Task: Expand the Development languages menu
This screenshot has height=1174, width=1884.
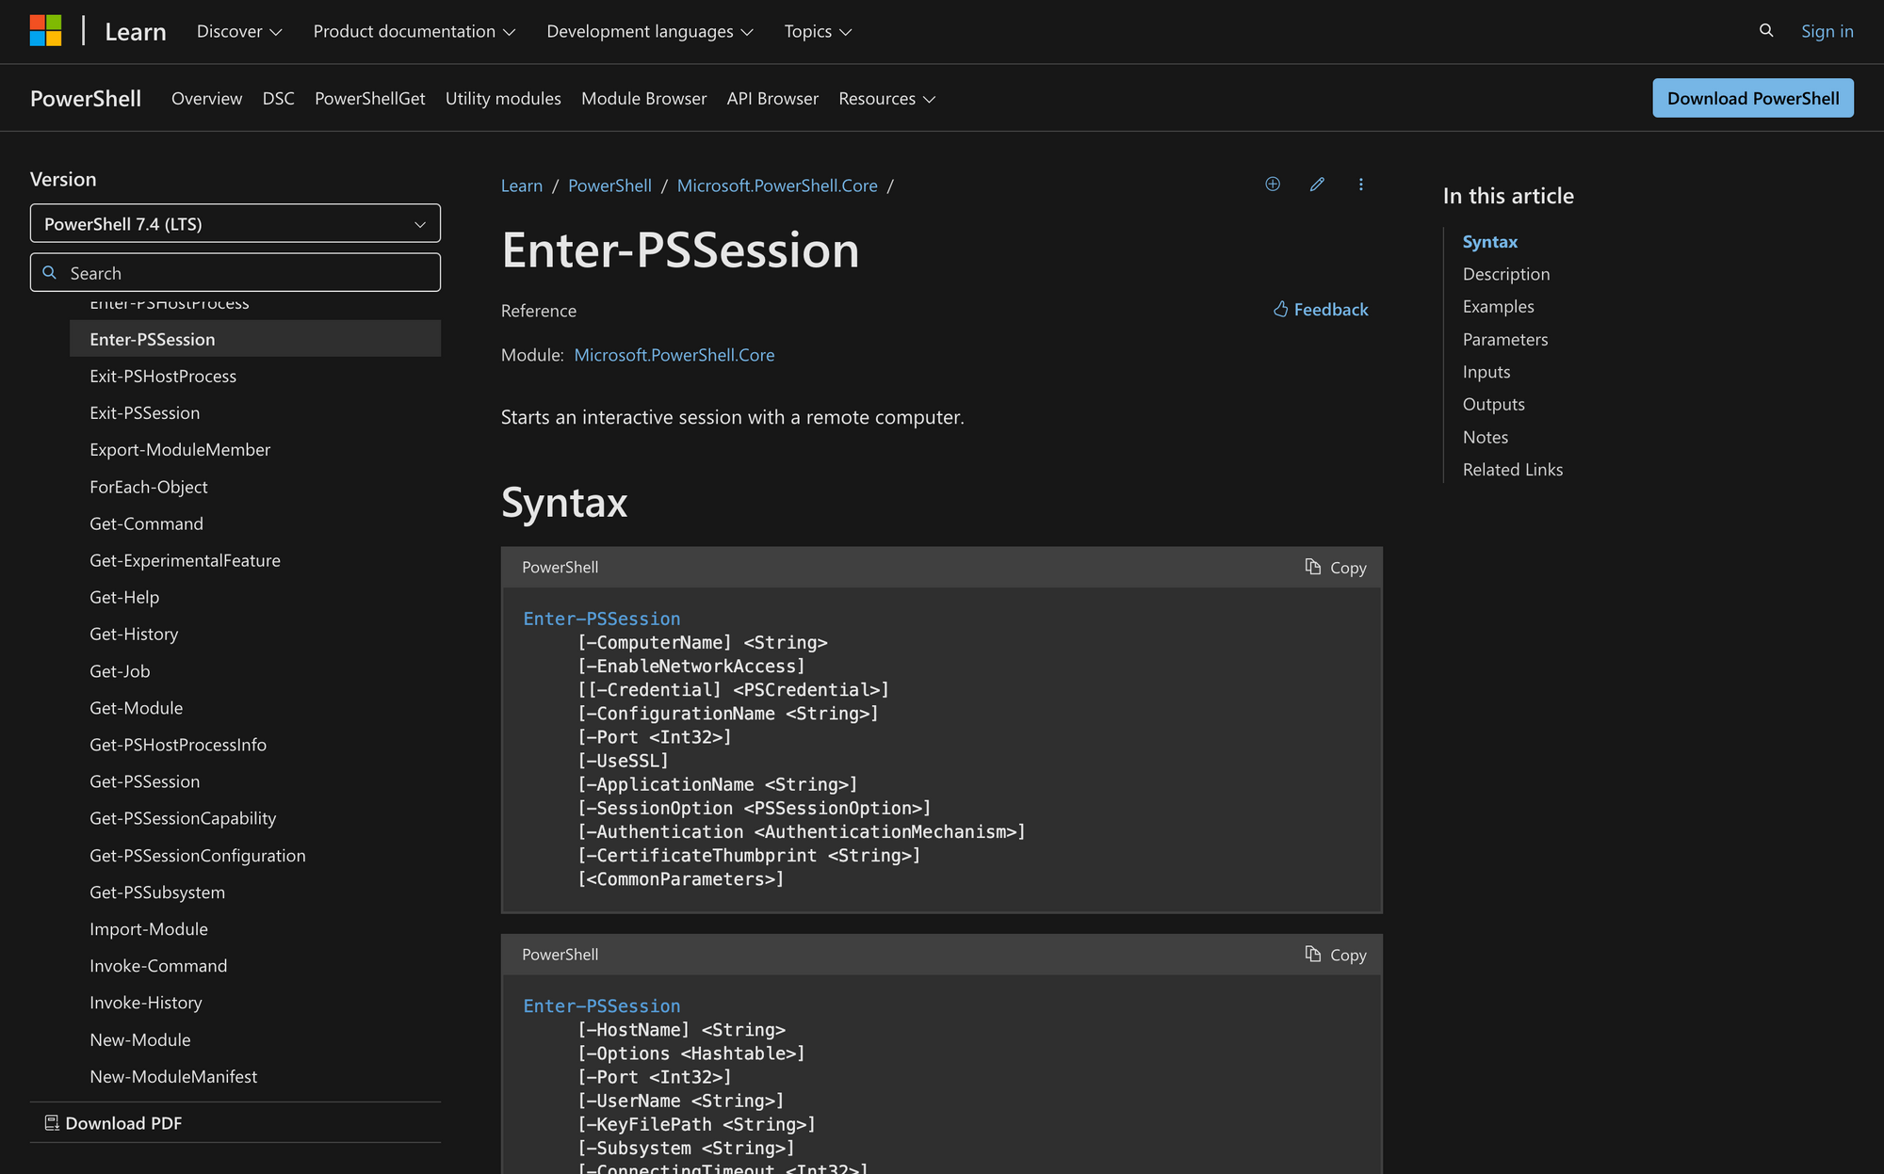Action: (650, 31)
